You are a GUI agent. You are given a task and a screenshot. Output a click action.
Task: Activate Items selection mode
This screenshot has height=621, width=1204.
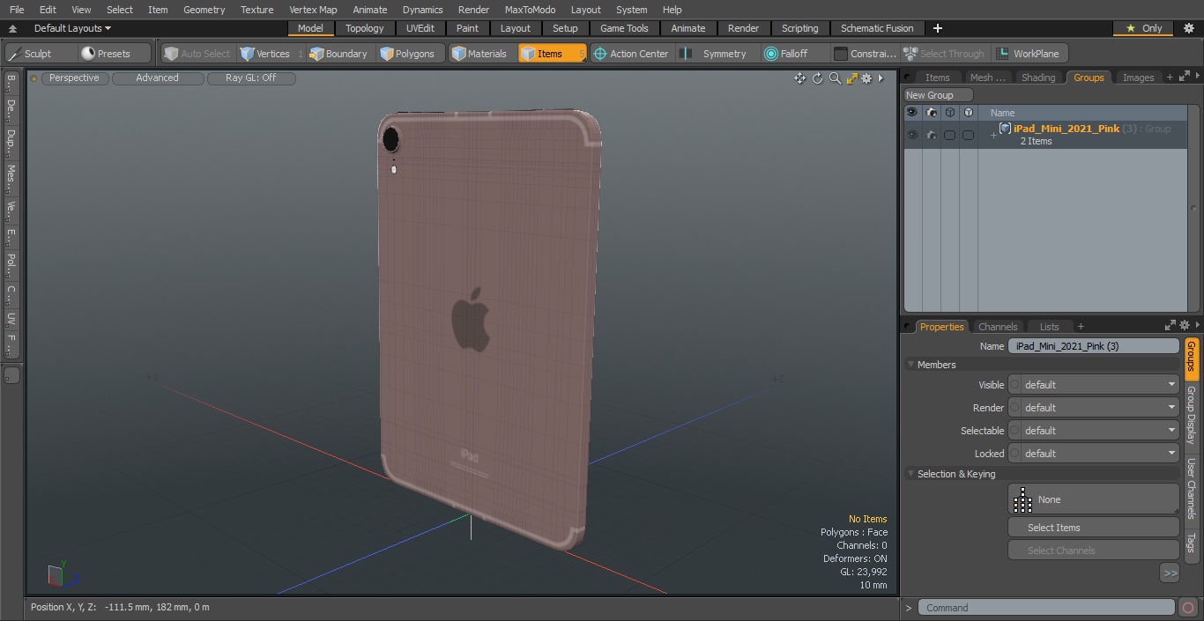551,54
